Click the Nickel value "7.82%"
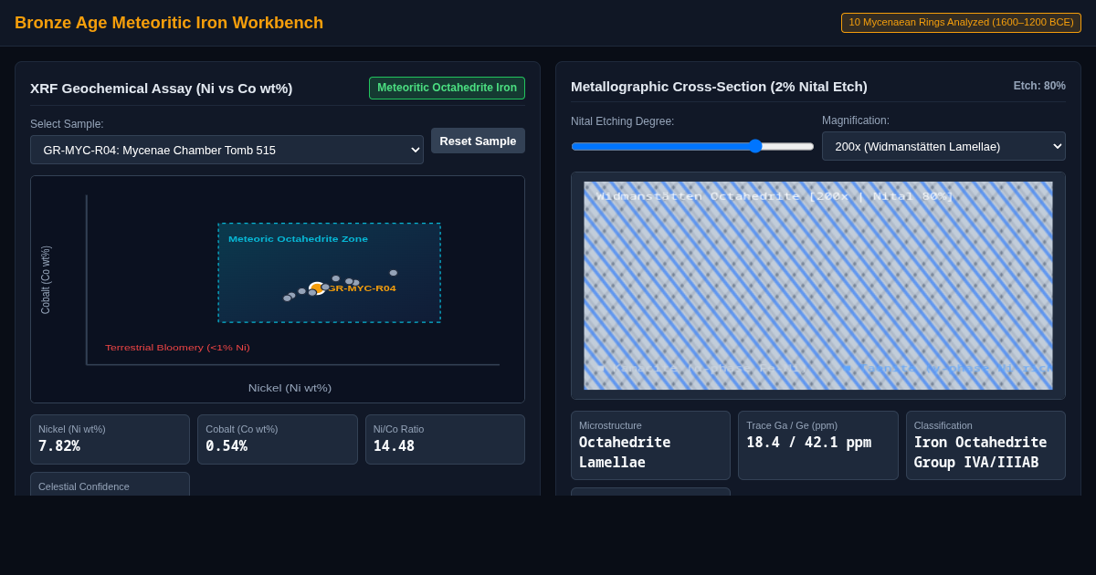 tap(59, 446)
